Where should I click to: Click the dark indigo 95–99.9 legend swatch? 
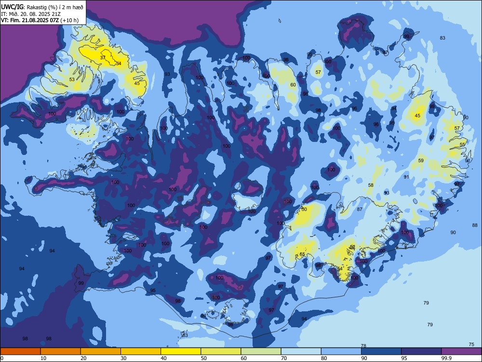point(421,351)
